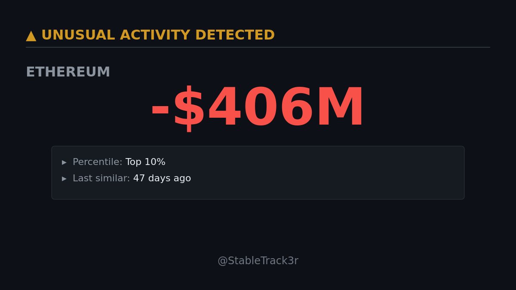Click the digit 4 in the red amount
This screenshot has height=290, width=516.
tap(225, 108)
